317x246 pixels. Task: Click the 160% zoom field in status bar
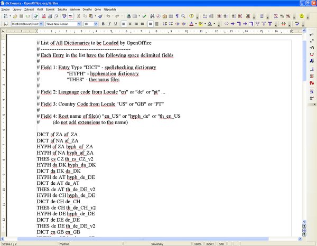tap(198, 244)
